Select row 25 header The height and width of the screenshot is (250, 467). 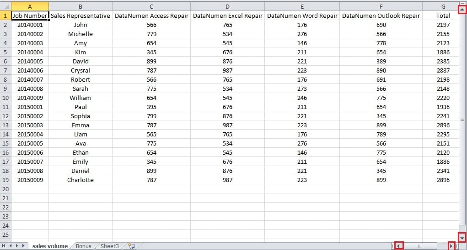click(x=5, y=234)
